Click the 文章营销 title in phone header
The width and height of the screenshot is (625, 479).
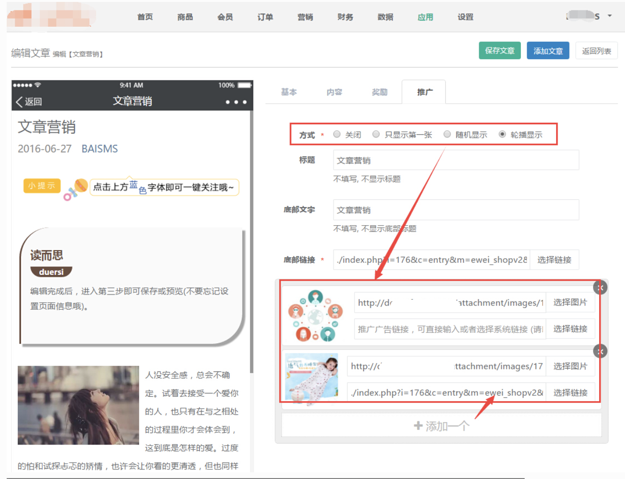[x=132, y=101]
